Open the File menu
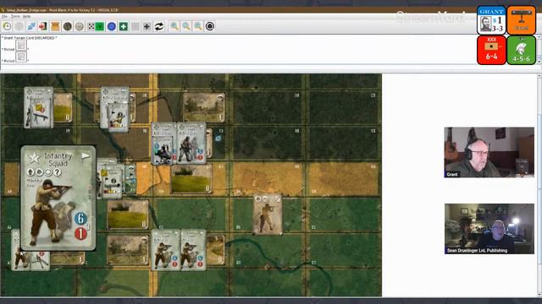542x304 pixels. point(4,16)
